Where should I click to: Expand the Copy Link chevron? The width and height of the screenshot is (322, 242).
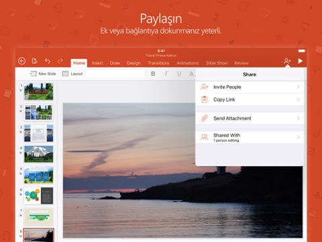pyautogui.click(x=299, y=99)
